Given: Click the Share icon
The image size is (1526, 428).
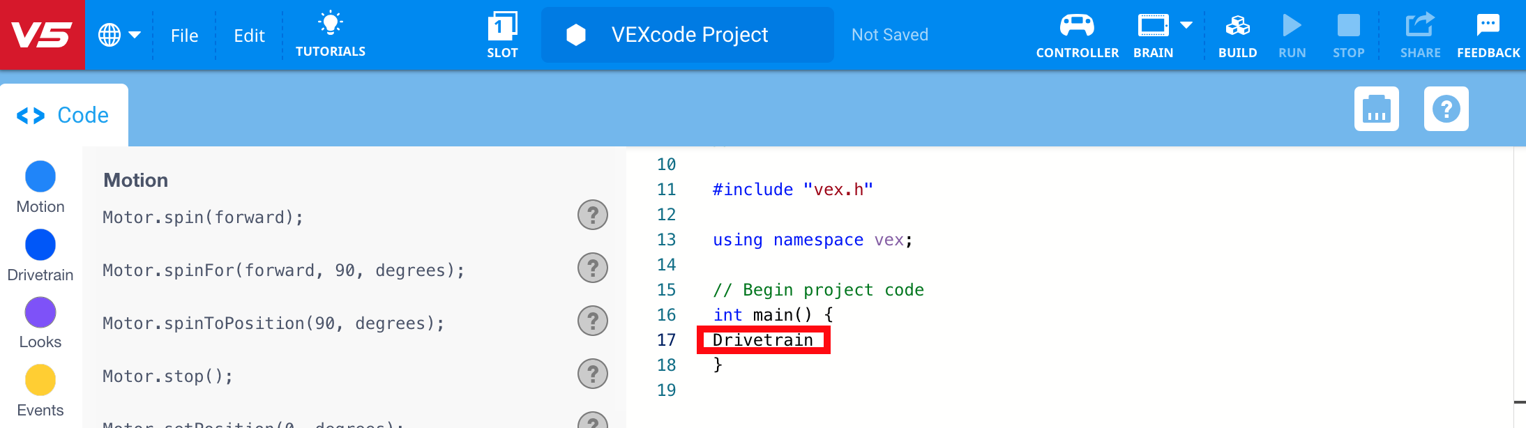Looking at the screenshot, I should [1420, 26].
